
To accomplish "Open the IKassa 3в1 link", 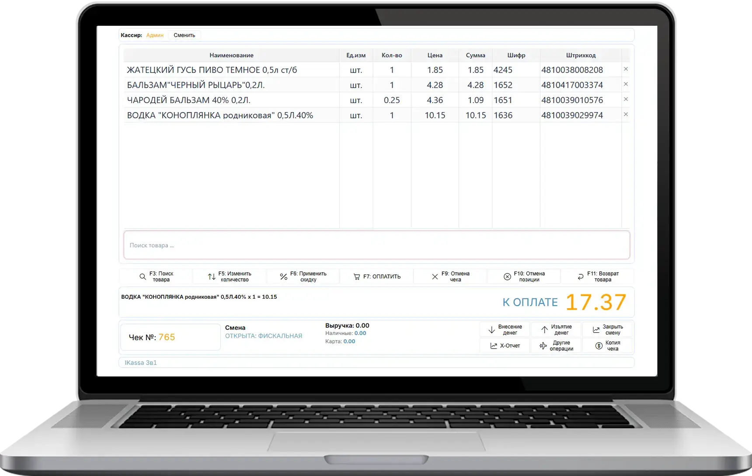I will 141,362.
